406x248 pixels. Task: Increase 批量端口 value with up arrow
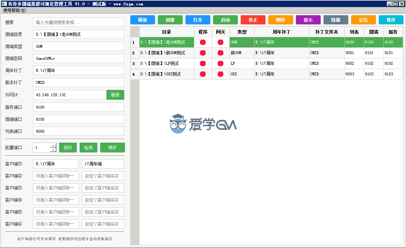click(53, 145)
